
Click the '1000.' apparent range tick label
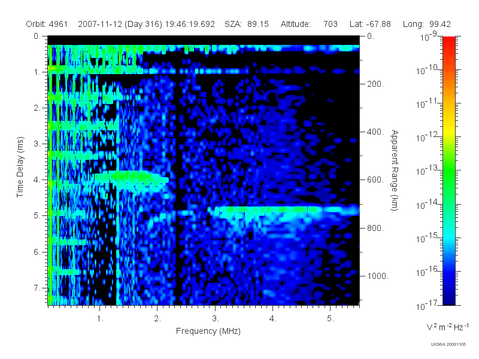pos(377,276)
